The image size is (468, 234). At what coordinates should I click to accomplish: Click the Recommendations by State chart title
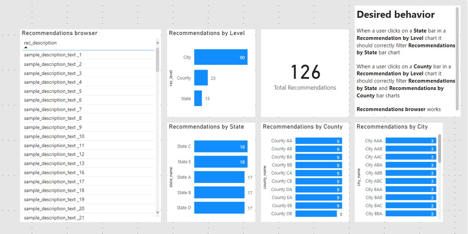point(206,127)
